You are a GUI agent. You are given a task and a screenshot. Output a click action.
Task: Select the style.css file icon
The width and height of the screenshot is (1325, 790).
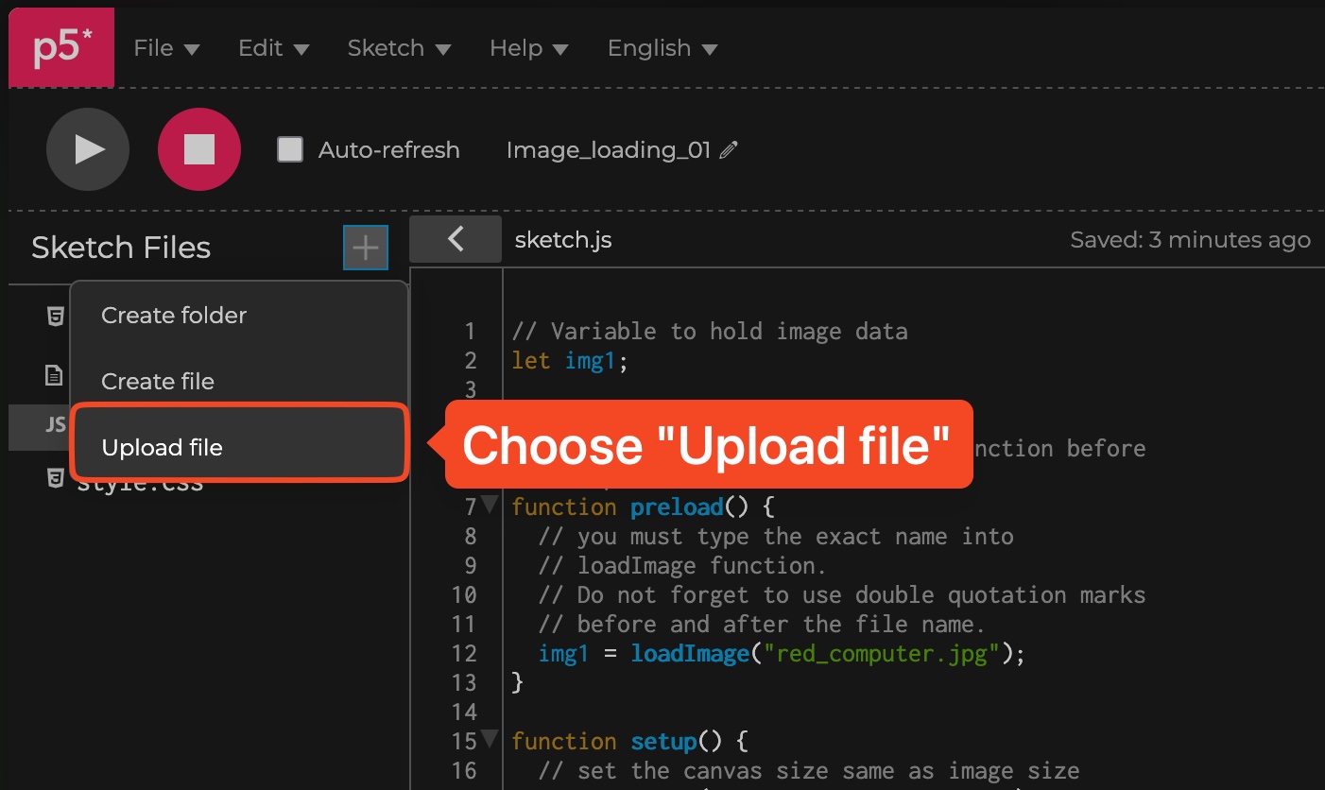[x=56, y=479]
